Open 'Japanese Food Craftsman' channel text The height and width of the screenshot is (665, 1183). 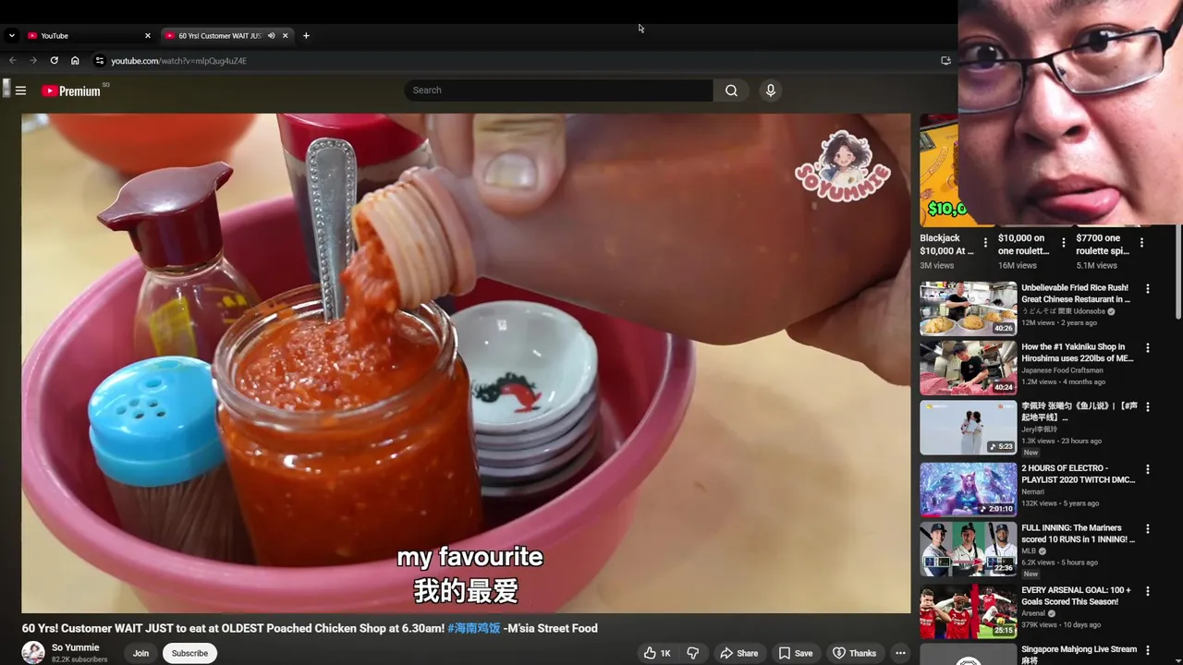[x=1062, y=370]
